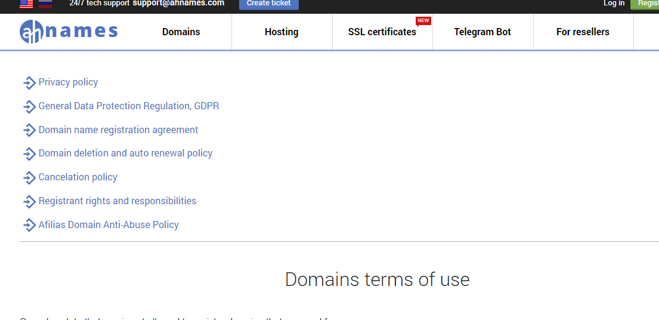This screenshot has width=659, height=320.
Task: Click arrow icon beside Domain deletion and auto renewal
Action: pos(29,154)
